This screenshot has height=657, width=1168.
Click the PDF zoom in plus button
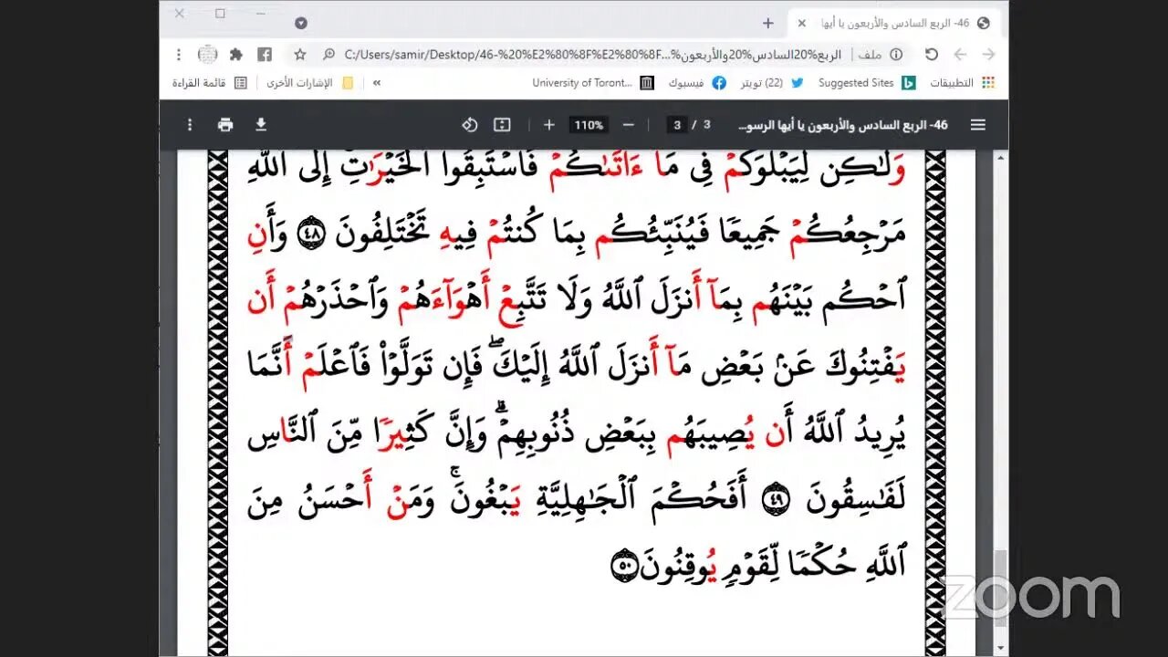coord(549,125)
